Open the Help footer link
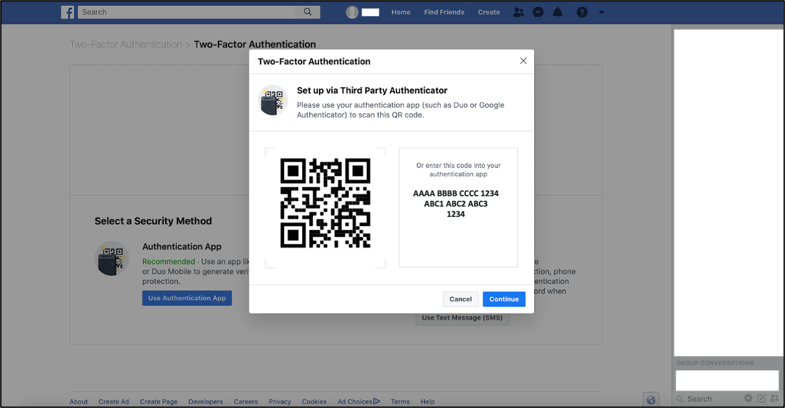The image size is (785, 408). 428,402
